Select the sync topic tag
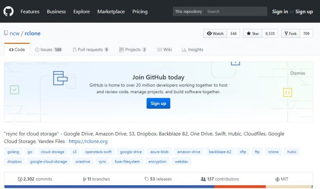 102,162
